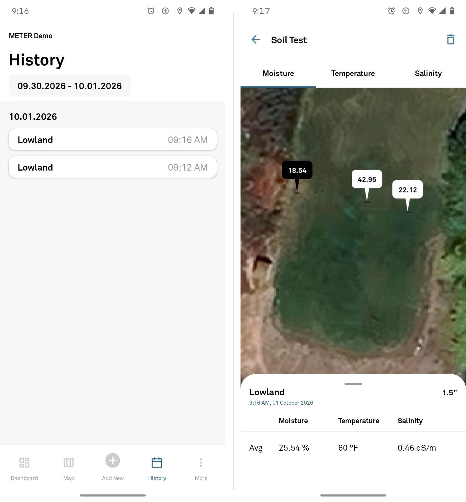Tap the Lowland title in the bottom sheet
The width and height of the screenshot is (466, 502).
[267, 392]
